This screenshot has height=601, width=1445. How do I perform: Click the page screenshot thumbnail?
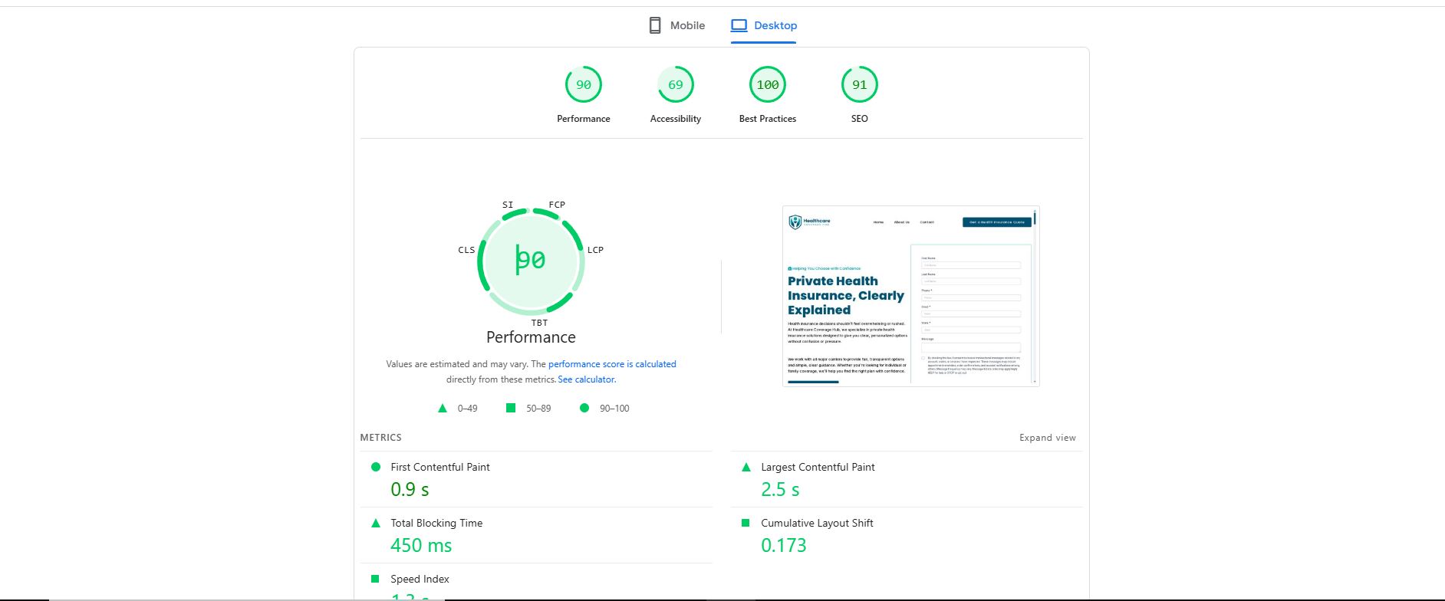pos(911,296)
